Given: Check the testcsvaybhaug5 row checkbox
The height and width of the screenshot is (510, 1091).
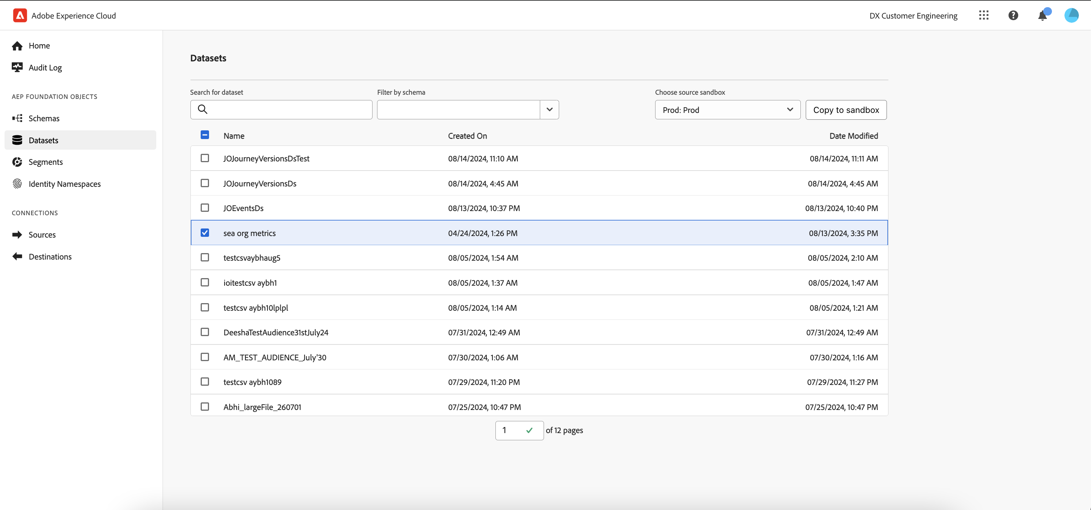Looking at the screenshot, I should [x=204, y=258].
